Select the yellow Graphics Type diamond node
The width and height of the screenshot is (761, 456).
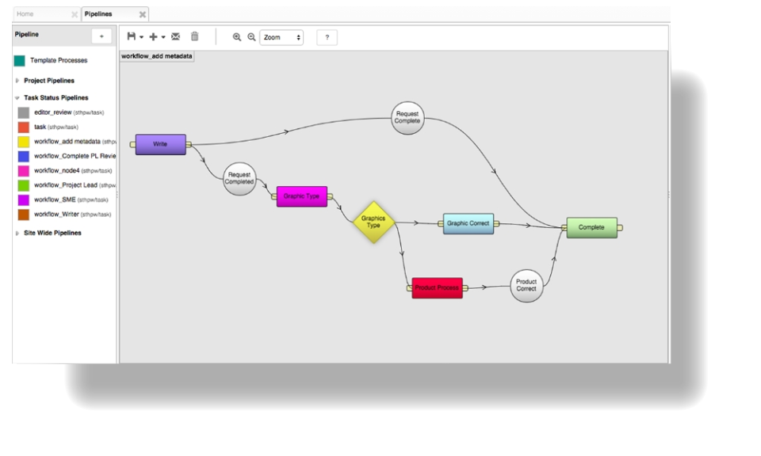pyautogui.click(x=373, y=222)
